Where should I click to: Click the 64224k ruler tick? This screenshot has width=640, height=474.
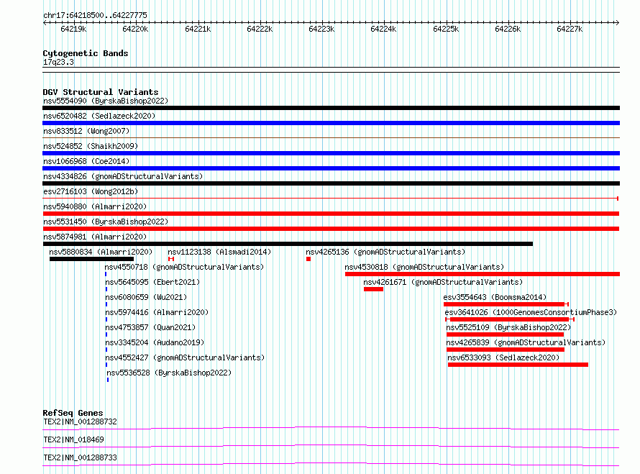(x=383, y=29)
